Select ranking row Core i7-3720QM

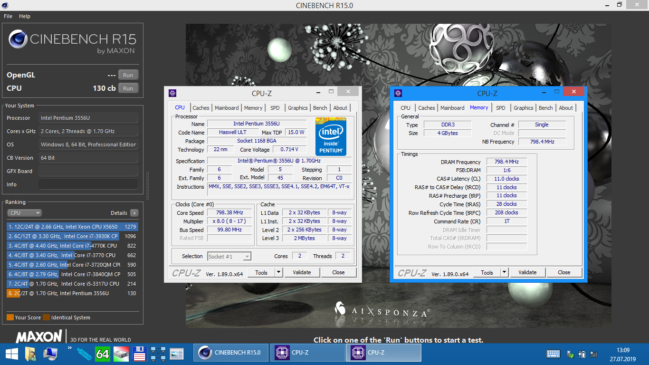coord(73,265)
